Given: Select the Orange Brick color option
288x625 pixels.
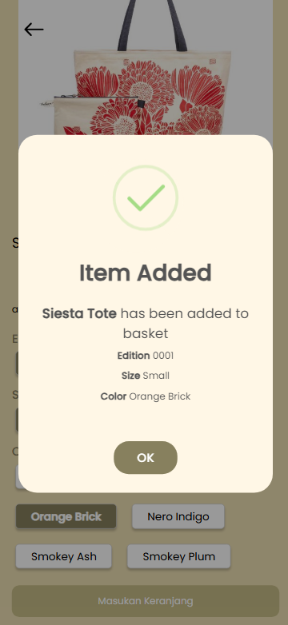Looking at the screenshot, I should (66, 516).
